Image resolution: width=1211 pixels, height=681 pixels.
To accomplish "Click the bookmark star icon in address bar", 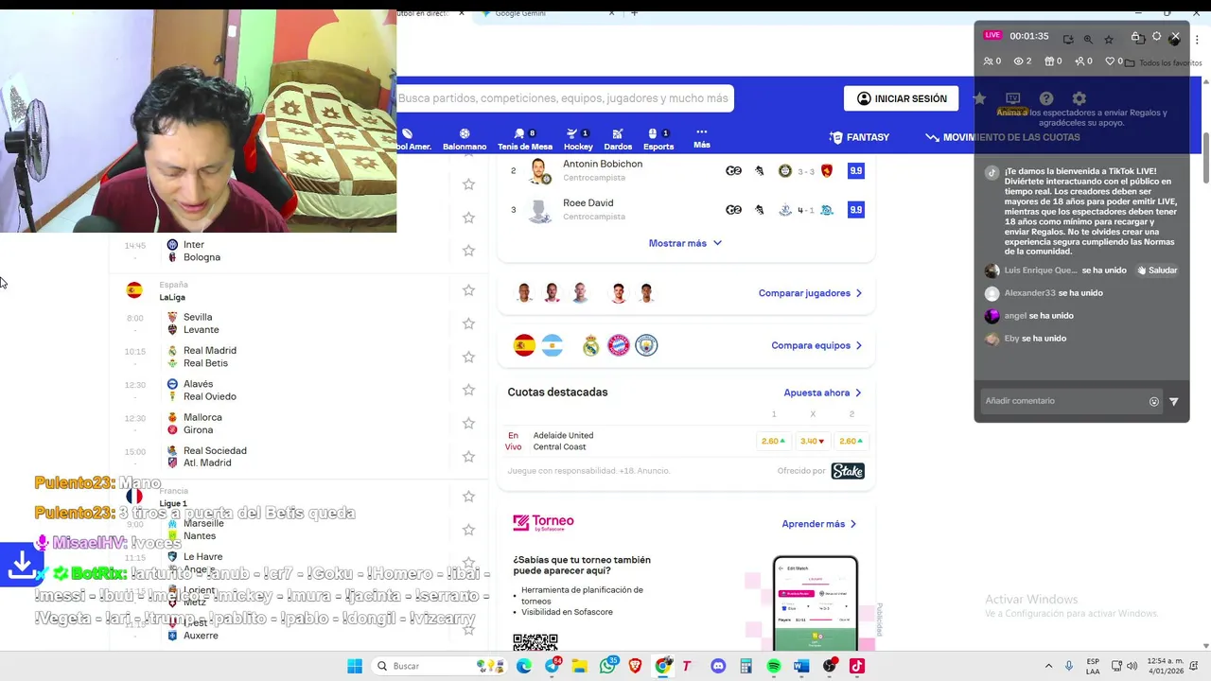I will [1109, 39].
